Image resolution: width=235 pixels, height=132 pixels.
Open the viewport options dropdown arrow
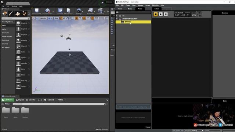33,18
